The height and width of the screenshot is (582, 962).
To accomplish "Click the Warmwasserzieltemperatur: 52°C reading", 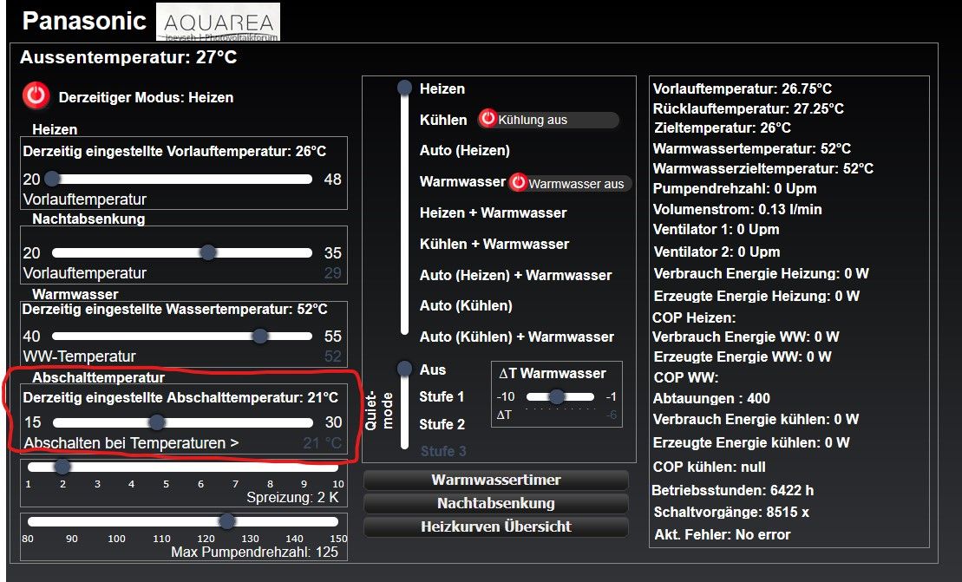I will (763, 168).
